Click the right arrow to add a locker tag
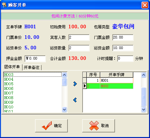This screenshot has width=150, height=138. pyautogui.click(x=75, y=84)
